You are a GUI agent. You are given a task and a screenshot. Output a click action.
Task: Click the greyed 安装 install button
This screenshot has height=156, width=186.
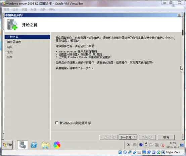[x=147, y=137]
